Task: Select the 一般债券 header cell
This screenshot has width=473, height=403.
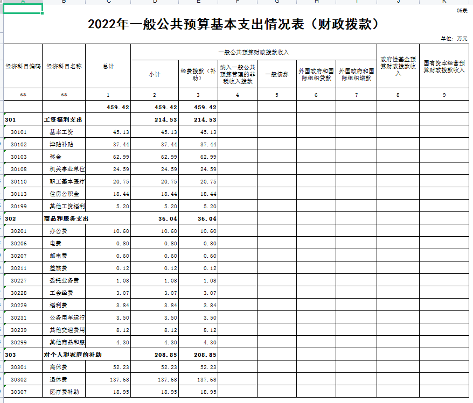Action: click(277, 74)
